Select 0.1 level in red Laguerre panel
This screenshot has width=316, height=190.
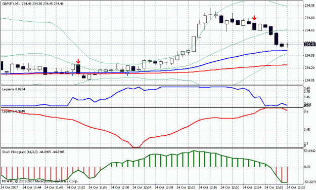(306, 143)
